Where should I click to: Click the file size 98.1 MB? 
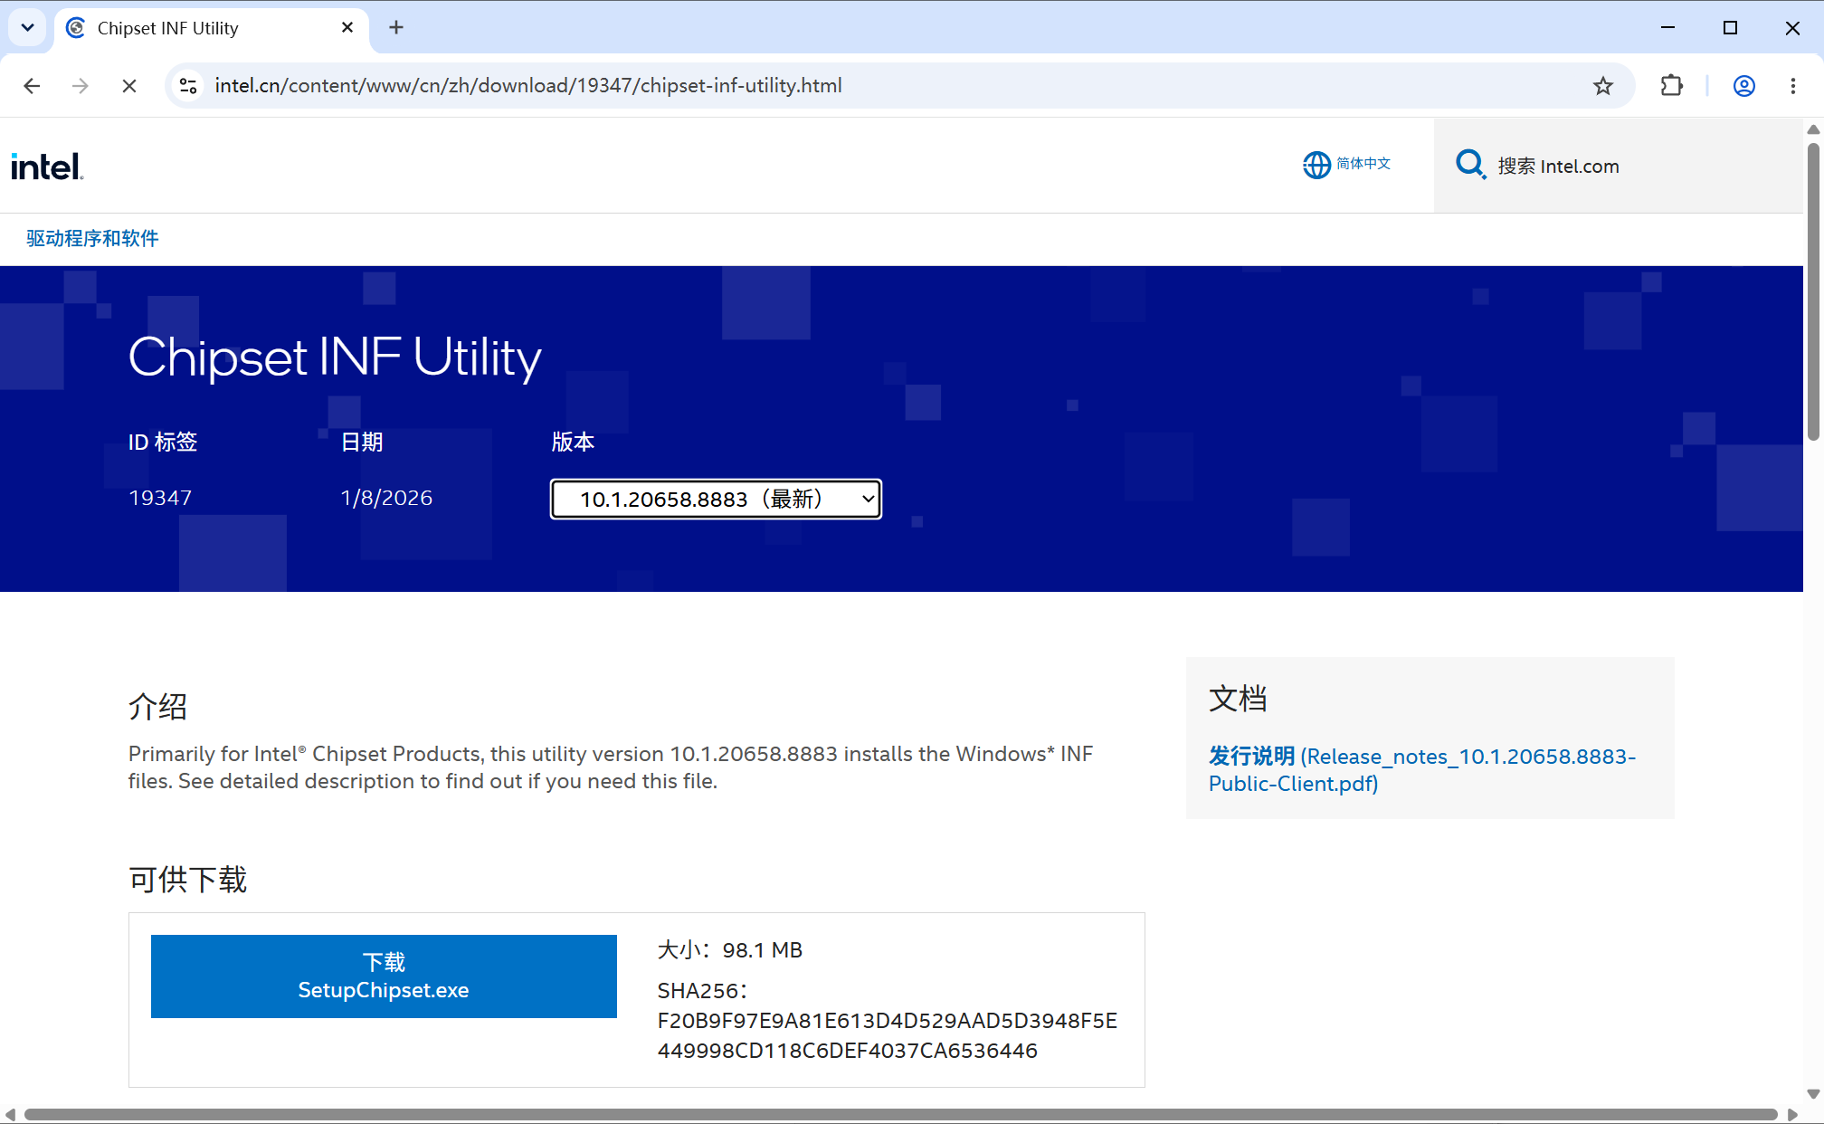(762, 950)
